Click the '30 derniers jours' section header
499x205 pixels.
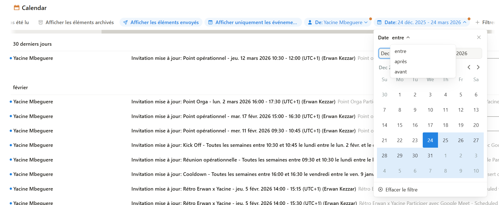[32, 44]
